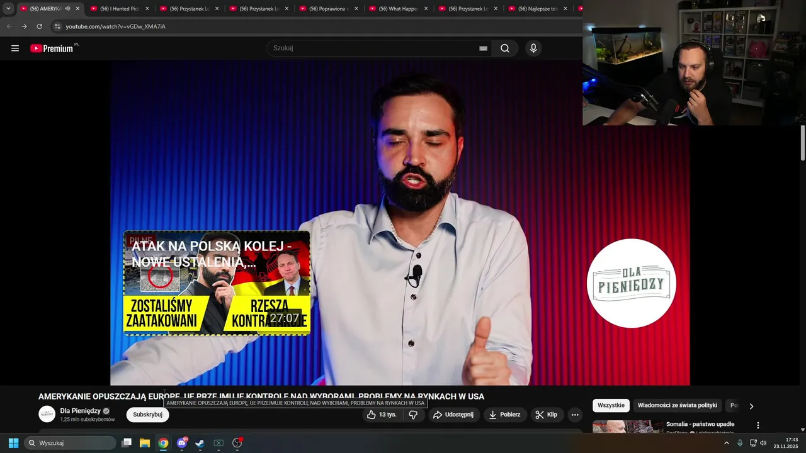Open Discord from the taskbar
This screenshot has width=806, height=453.
point(182,443)
